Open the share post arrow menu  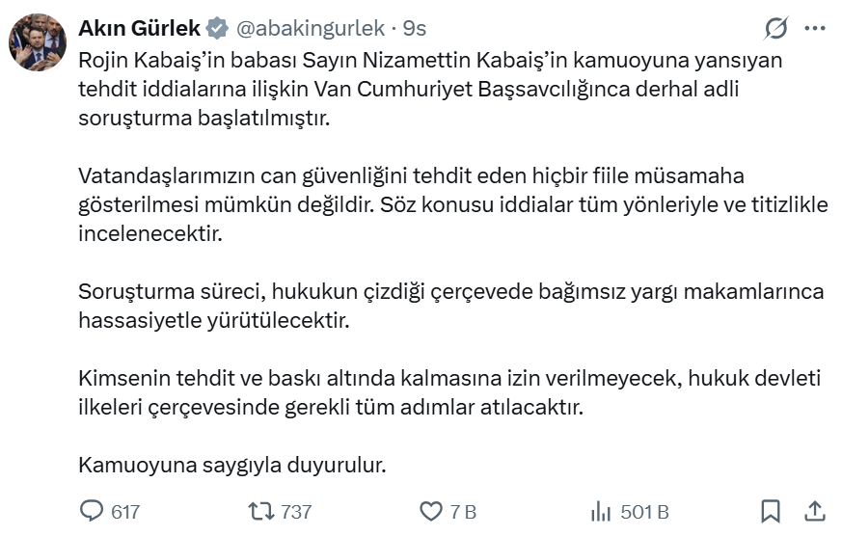pyautogui.click(x=814, y=511)
